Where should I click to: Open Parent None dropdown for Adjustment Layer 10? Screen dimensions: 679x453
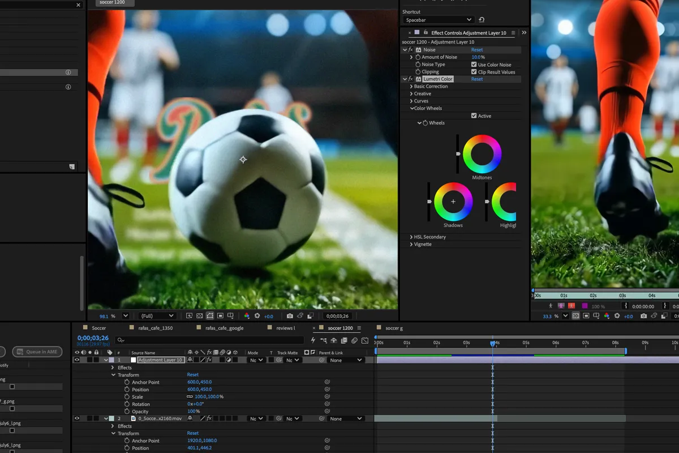(346, 360)
